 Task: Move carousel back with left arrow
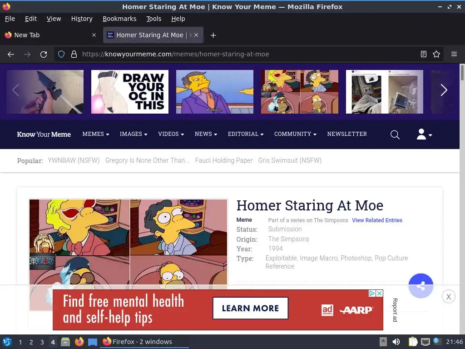(16, 90)
